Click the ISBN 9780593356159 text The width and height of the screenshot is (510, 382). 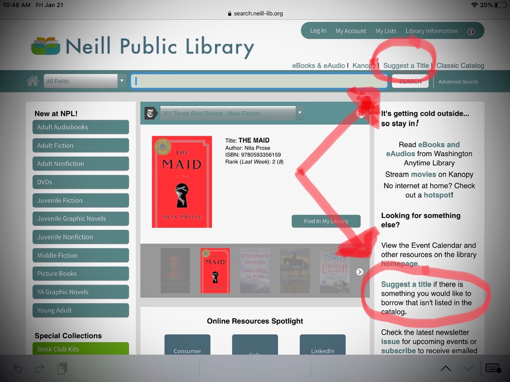tap(253, 155)
